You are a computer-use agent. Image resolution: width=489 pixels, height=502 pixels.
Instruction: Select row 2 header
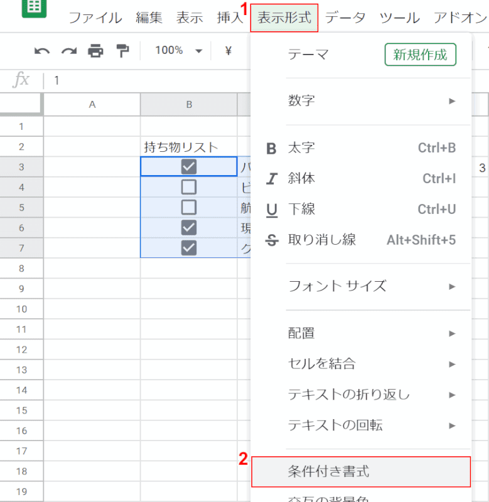click(x=21, y=147)
